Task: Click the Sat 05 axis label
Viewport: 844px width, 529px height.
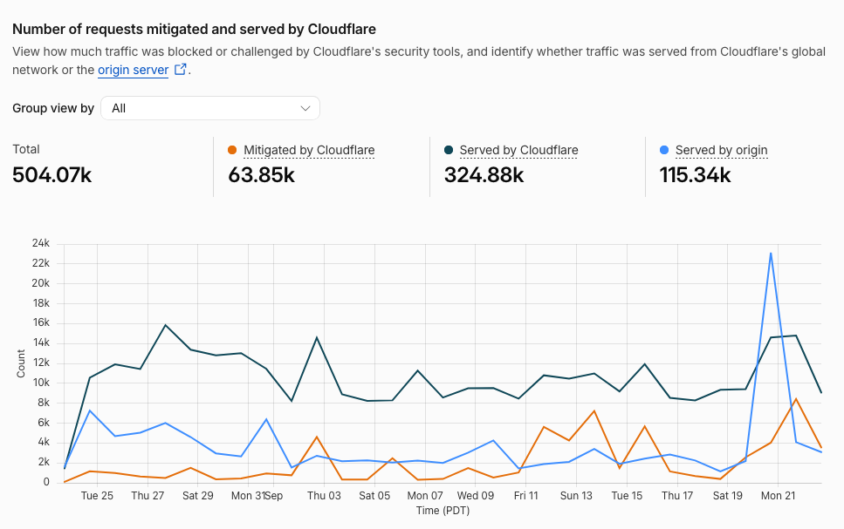Action: (x=374, y=496)
